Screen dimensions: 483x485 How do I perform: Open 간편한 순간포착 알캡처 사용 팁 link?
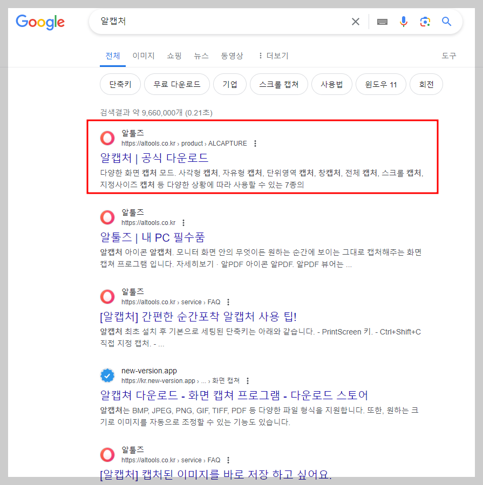point(199,317)
